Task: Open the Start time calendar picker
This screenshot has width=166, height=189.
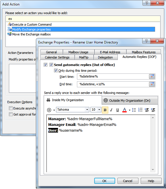Action: coord(152,77)
